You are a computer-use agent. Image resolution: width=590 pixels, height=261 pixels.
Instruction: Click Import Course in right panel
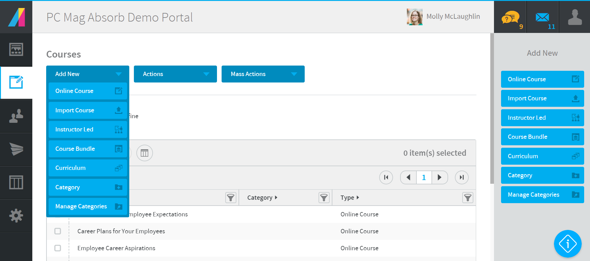pos(542,98)
